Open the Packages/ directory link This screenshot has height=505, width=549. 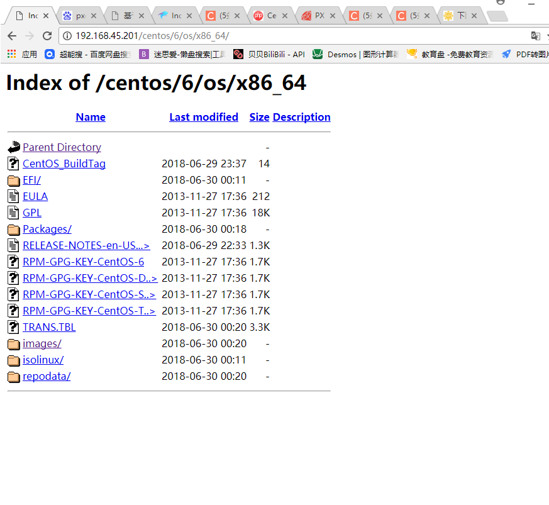coord(47,229)
